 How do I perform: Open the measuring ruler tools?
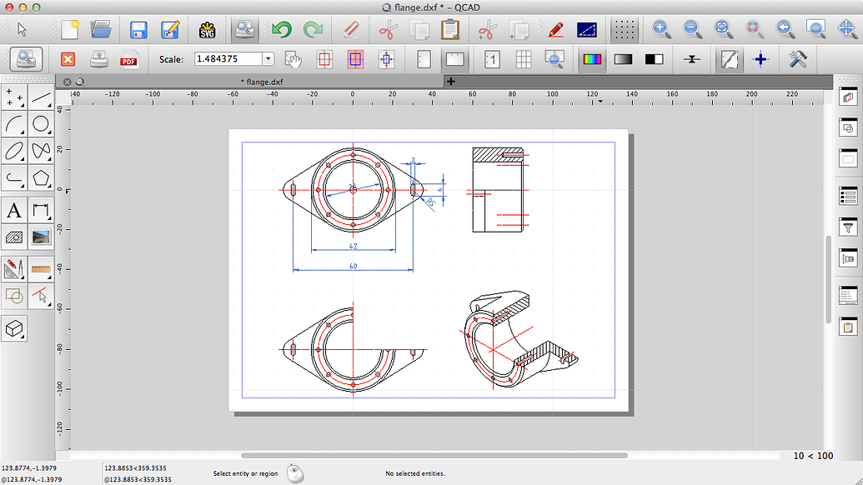click(42, 269)
